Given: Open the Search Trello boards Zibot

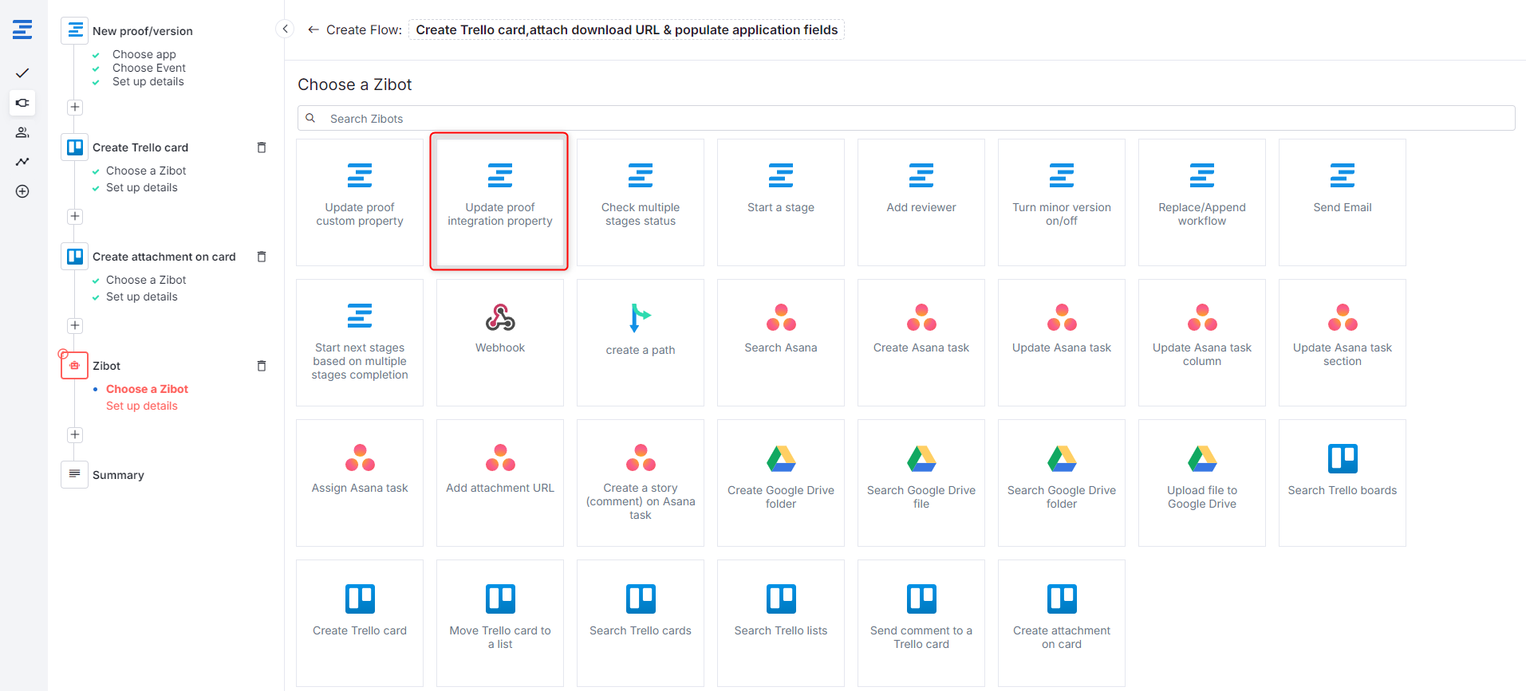Looking at the screenshot, I should point(1342,482).
